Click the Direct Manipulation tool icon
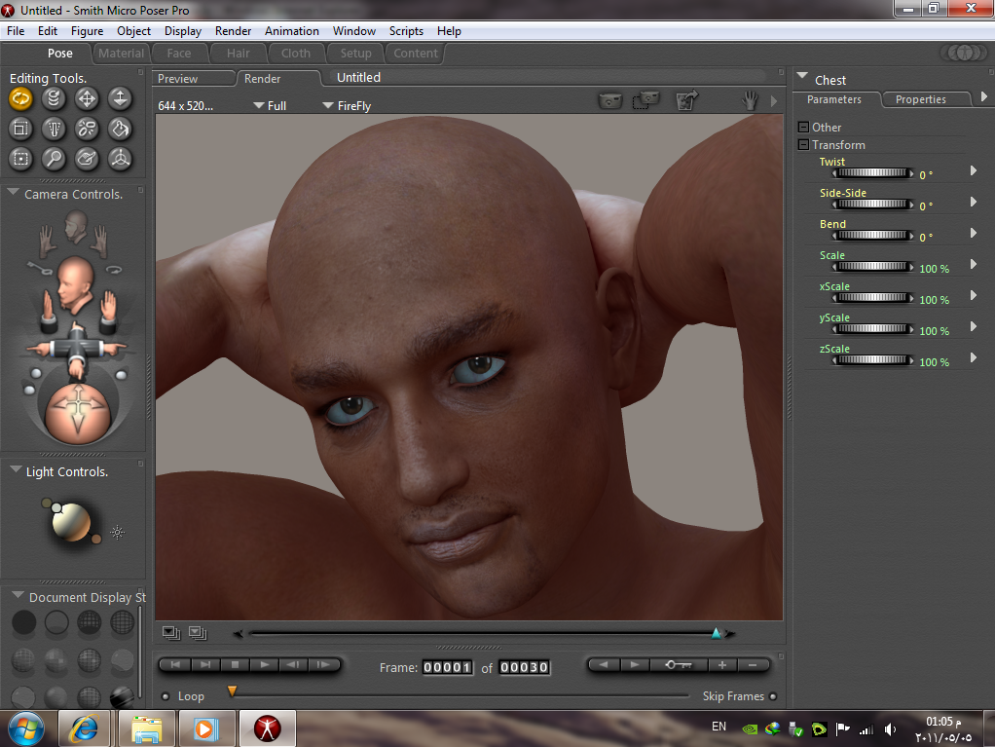This screenshot has height=747, width=995. [x=120, y=158]
